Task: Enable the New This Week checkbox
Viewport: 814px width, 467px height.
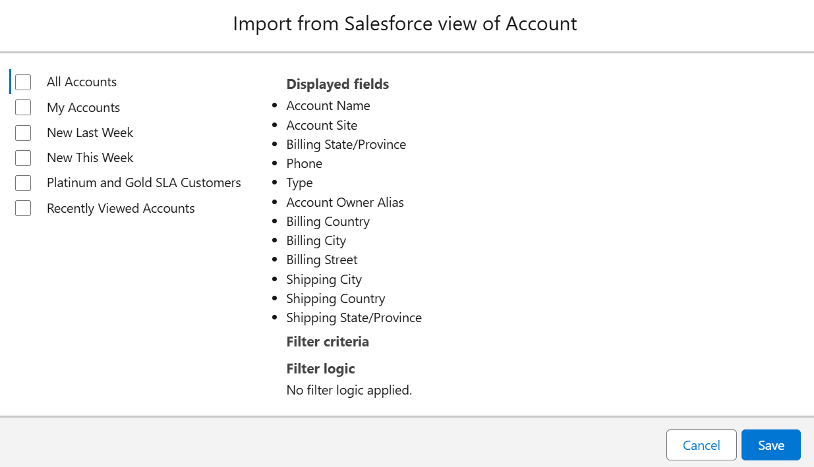Action: 23,157
